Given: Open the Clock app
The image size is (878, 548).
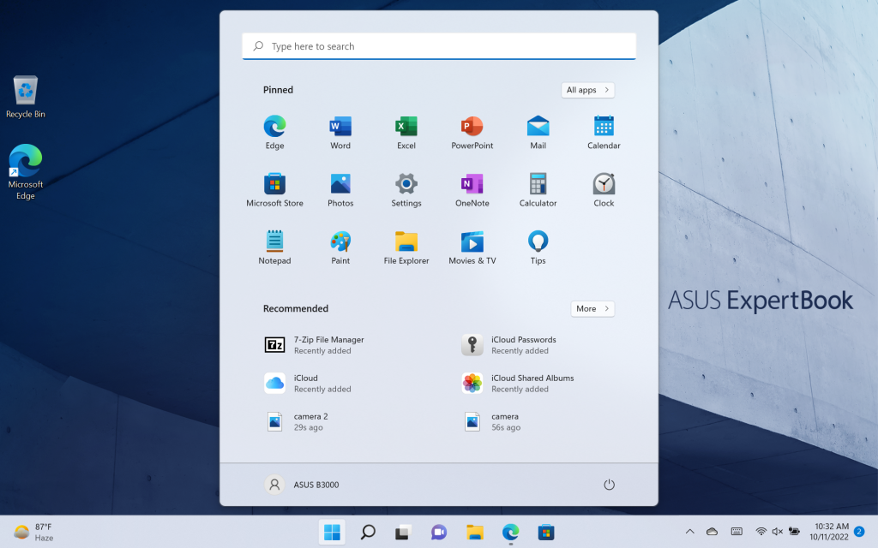Looking at the screenshot, I should pyautogui.click(x=604, y=190).
